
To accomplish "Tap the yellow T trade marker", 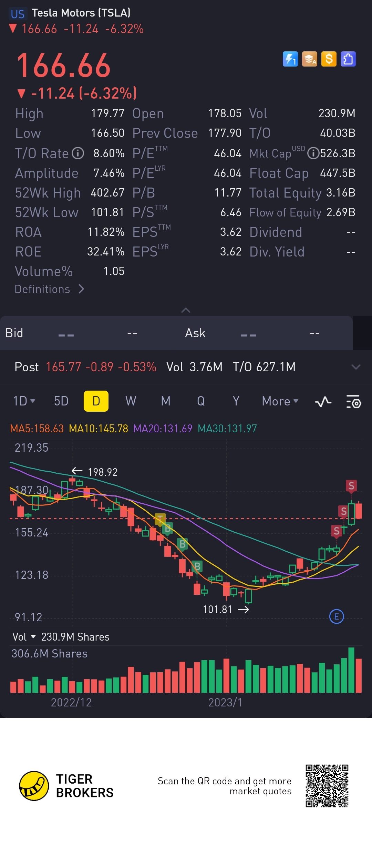I will (x=160, y=519).
